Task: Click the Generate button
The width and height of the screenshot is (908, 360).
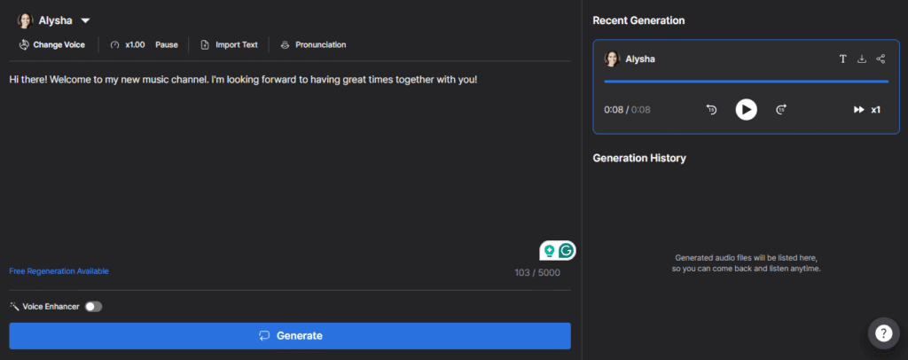Action: pos(290,336)
